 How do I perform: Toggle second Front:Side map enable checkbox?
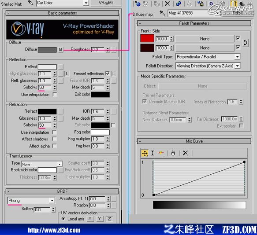click(238, 48)
